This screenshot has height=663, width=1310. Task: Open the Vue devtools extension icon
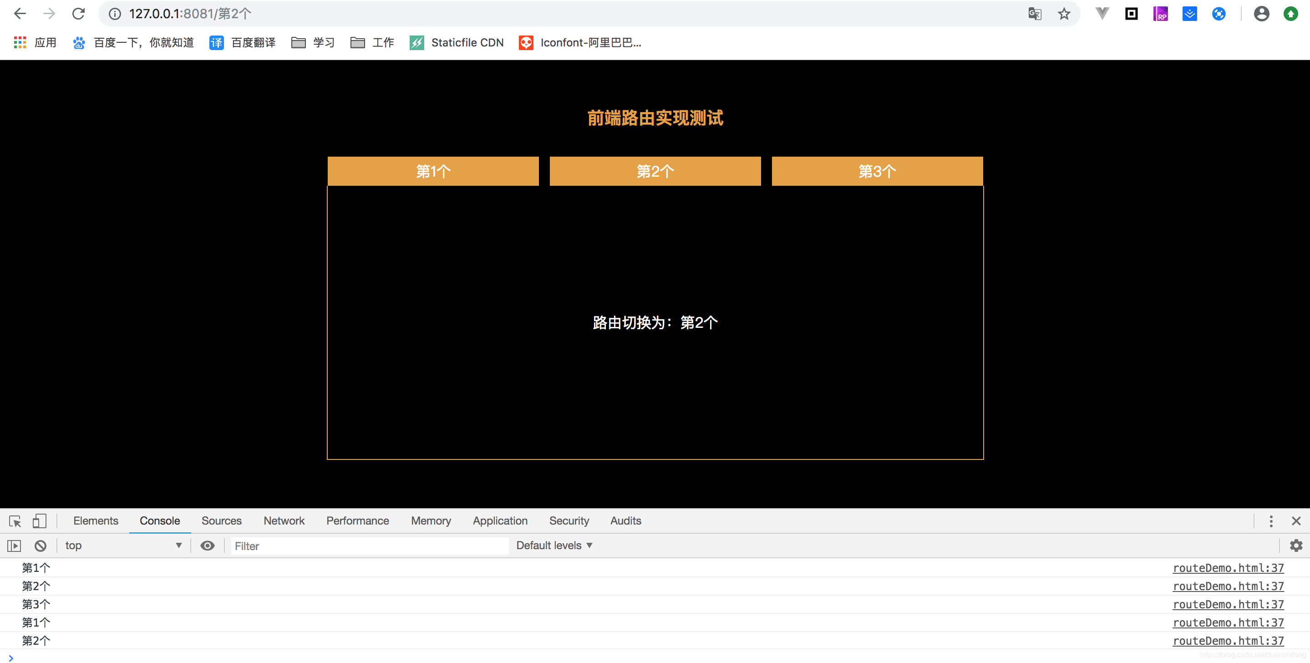pos(1102,14)
